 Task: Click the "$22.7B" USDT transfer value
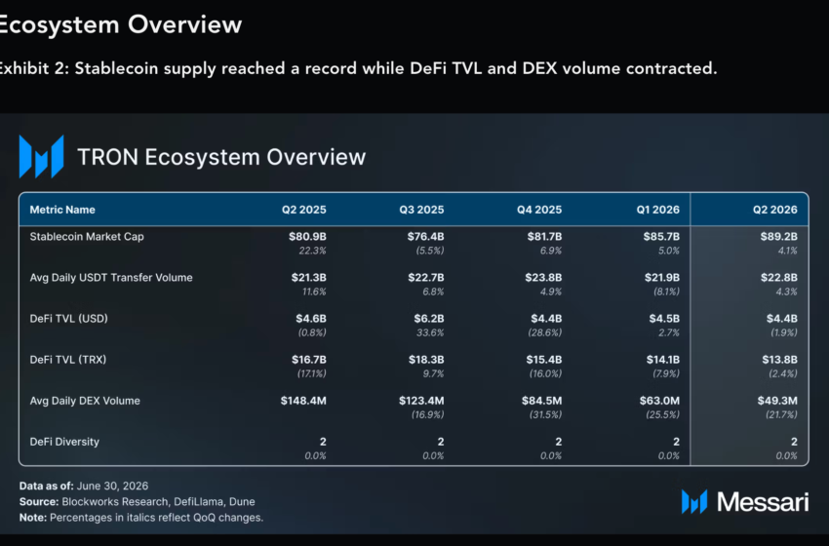(426, 278)
